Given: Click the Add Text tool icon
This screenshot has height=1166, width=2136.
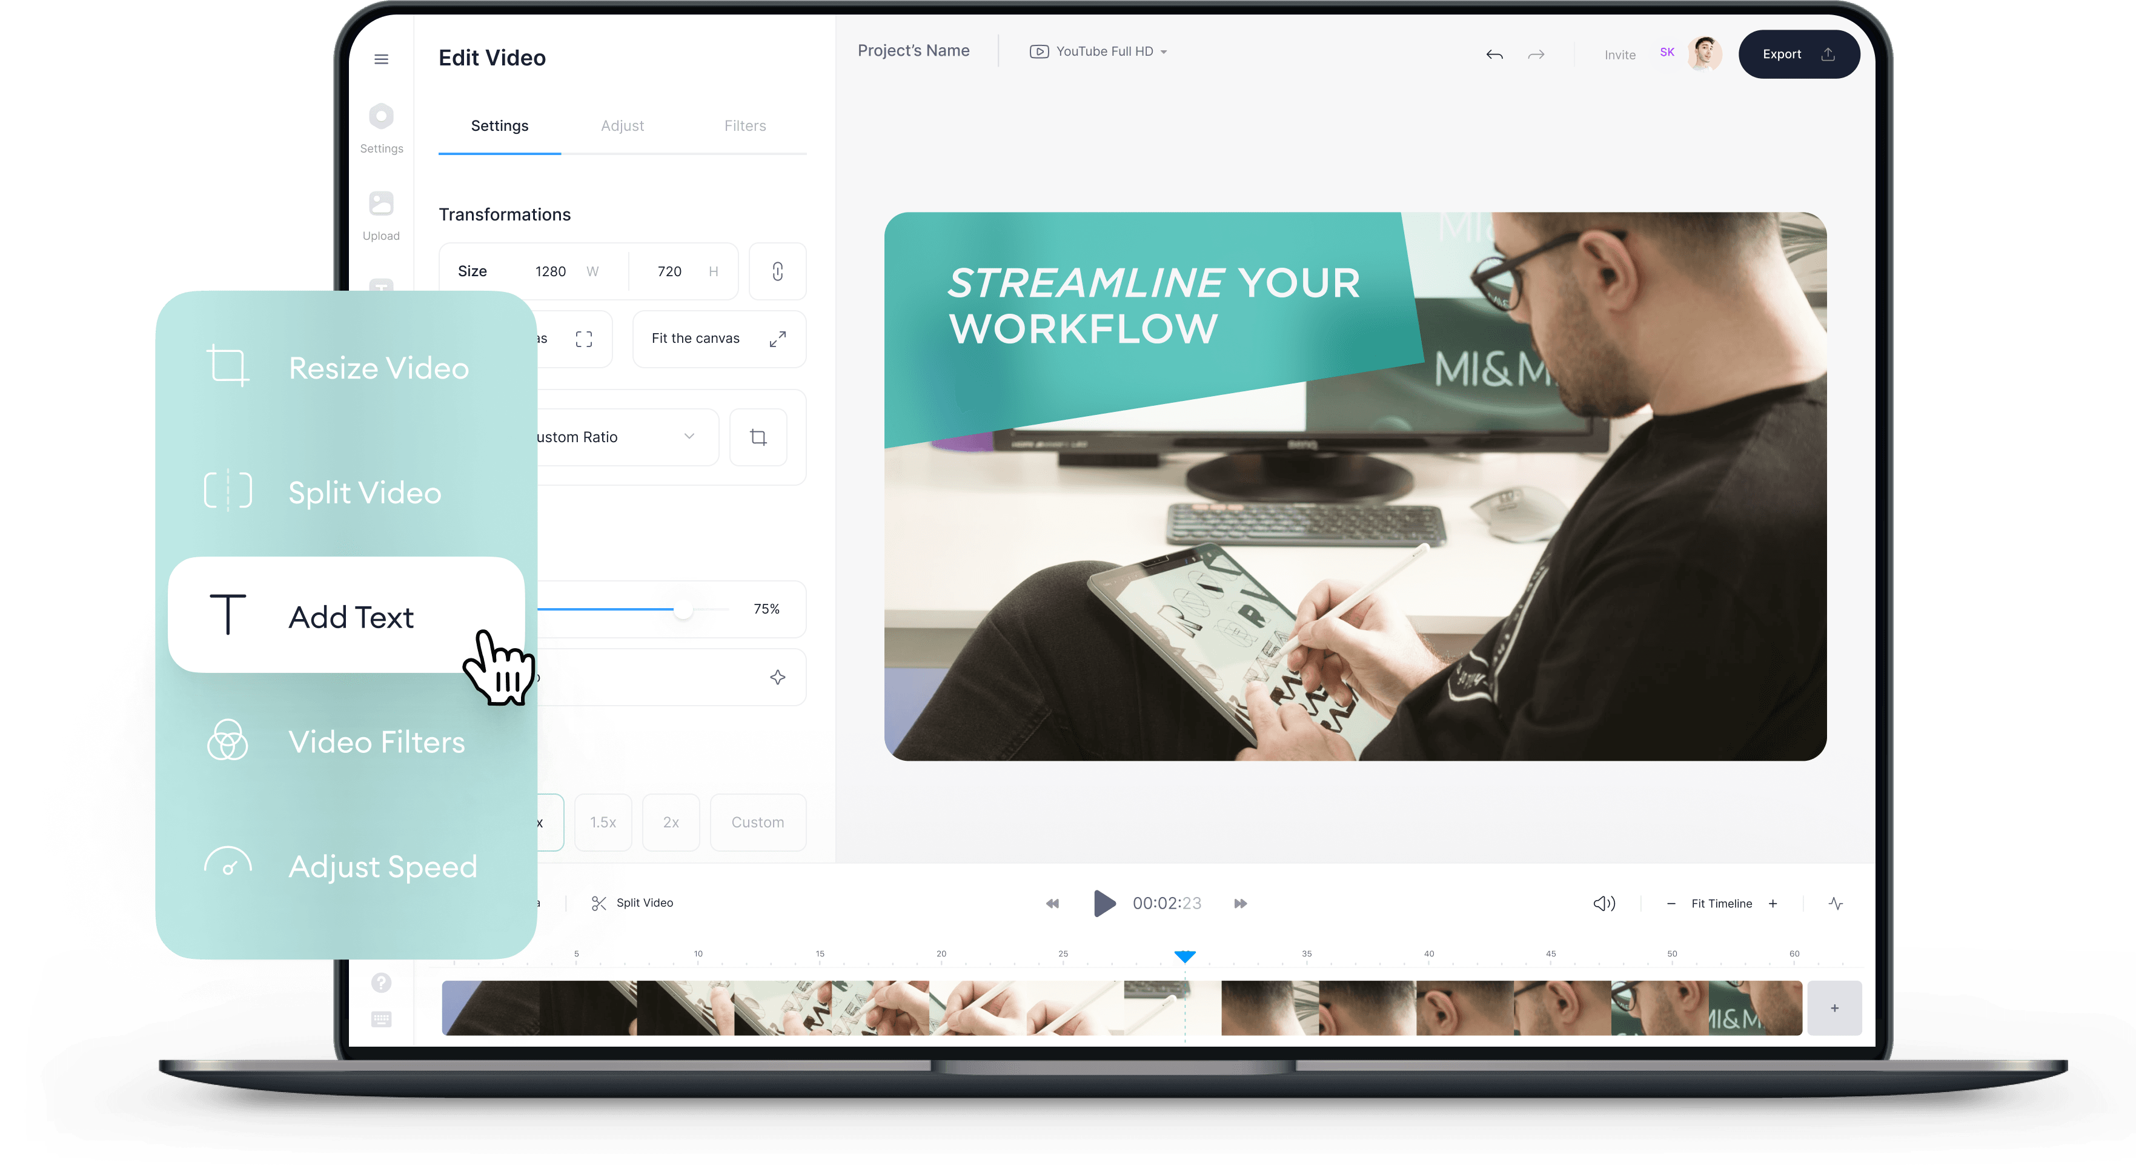Looking at the screenshot, I should (x=227, y=616).
